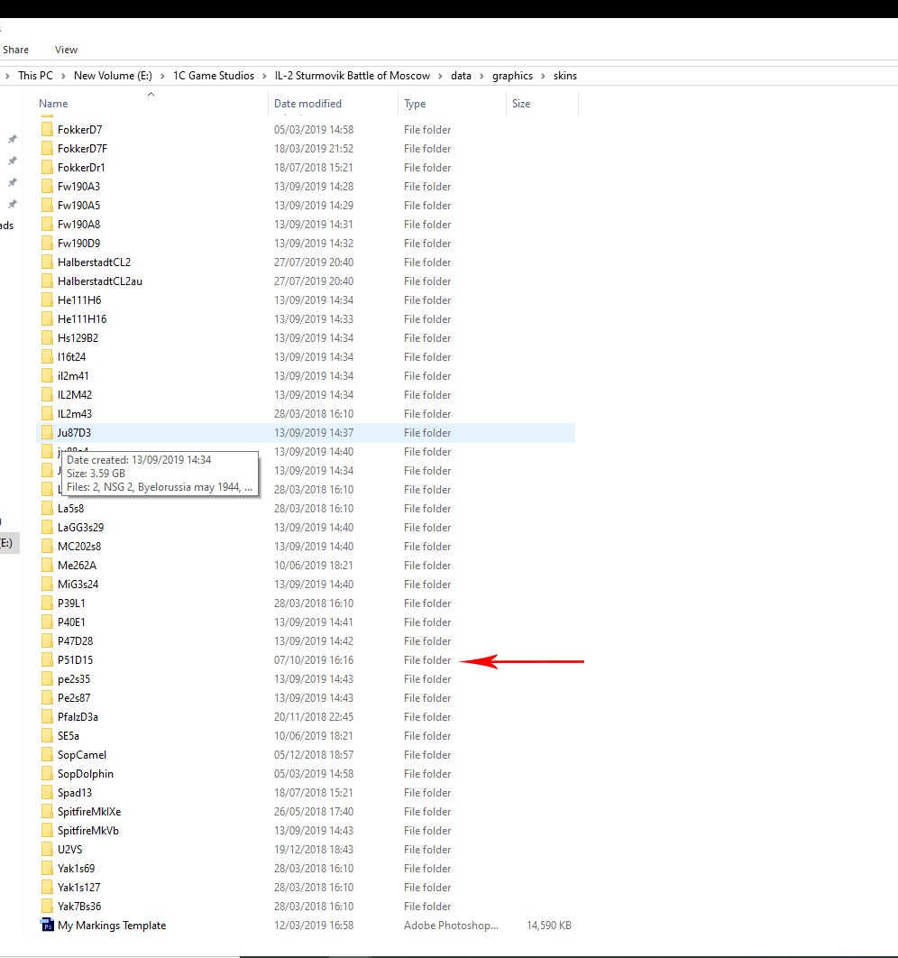This screenshot has width=898, height=958.
Task: Select the IL2m43 folder icon
Action: click(47, 414)
